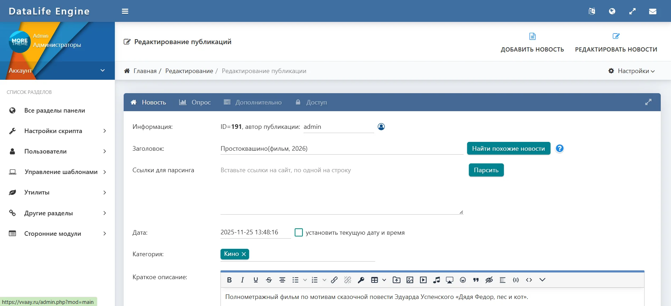
Task: Click the quote icon in the editor toolbar
Action: (476, 280)
